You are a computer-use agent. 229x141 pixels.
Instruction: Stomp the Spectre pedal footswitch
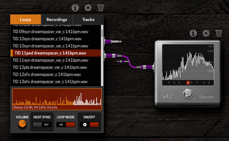pos(188,94)
